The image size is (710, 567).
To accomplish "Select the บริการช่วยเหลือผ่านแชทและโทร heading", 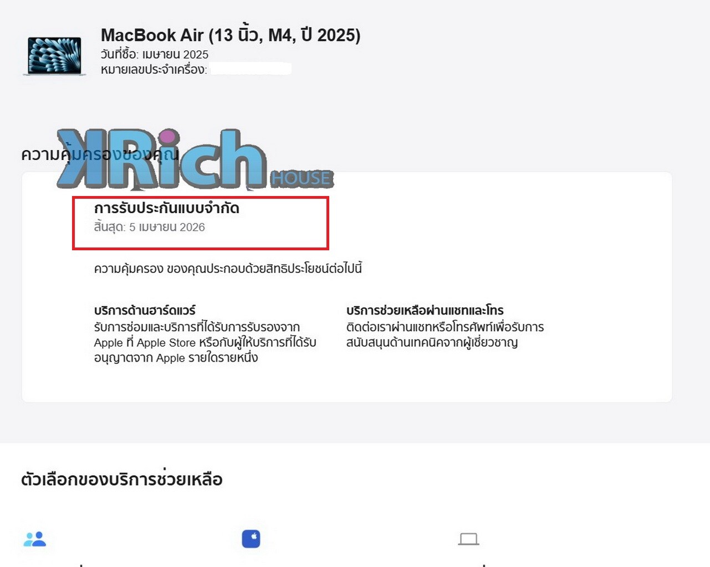I will [x=425, y=310].
